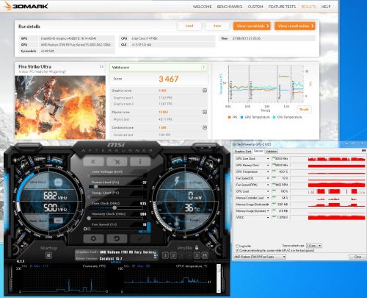Open Fan Speed (RPM) sensor dropdown
This screenshot has width=367, height=298.
click(x=268, y=185)
